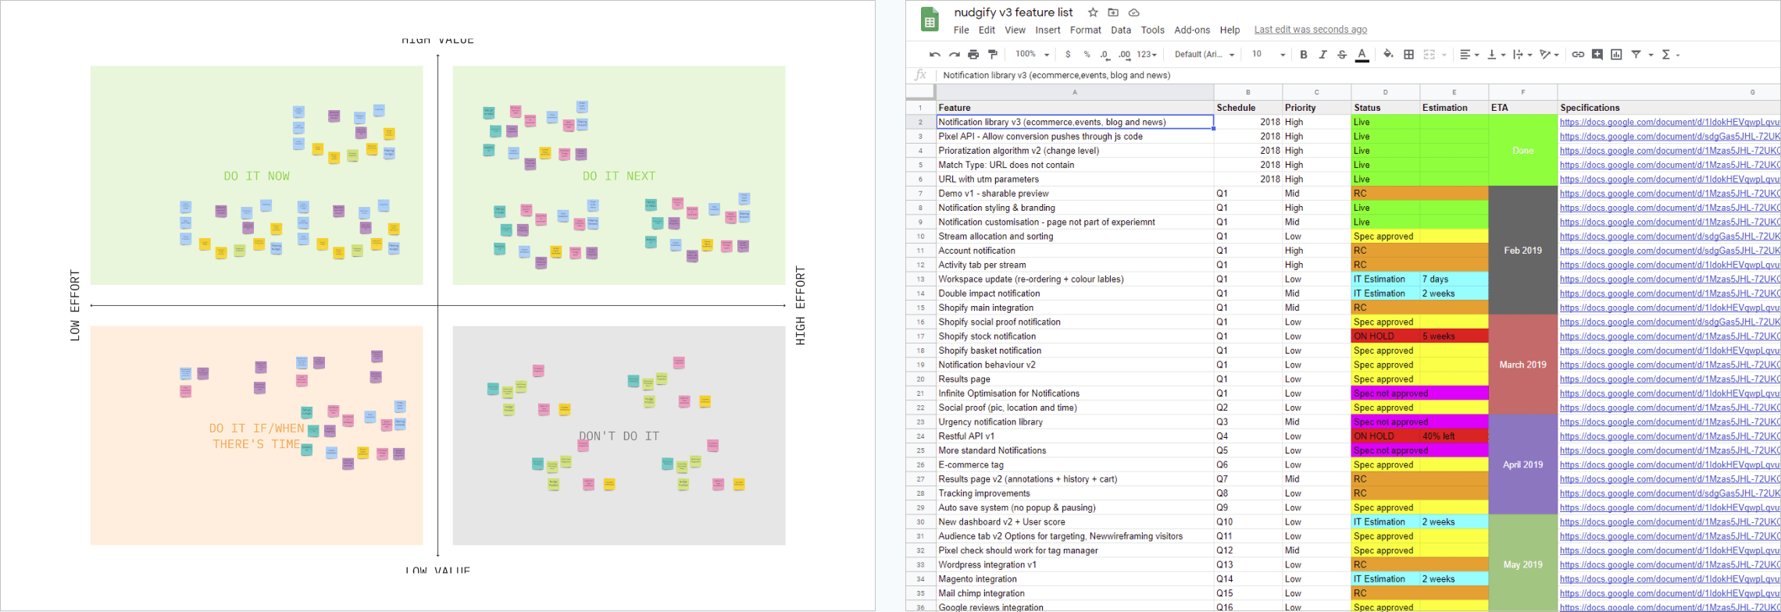Screen dimensions: 1781x612
Task: Select column A header
Action: [x=1075, y=92]
